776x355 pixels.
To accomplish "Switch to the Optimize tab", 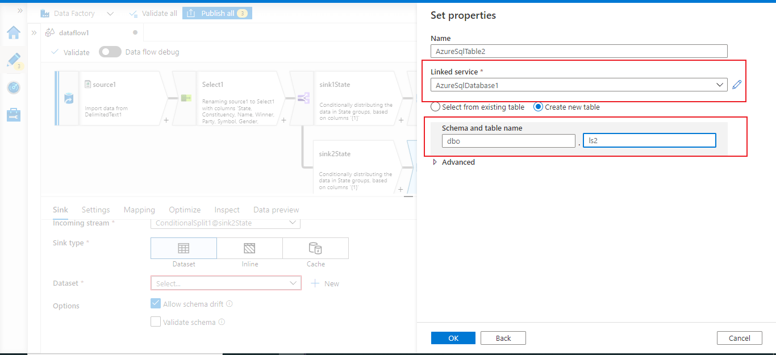I will (185, 210).
